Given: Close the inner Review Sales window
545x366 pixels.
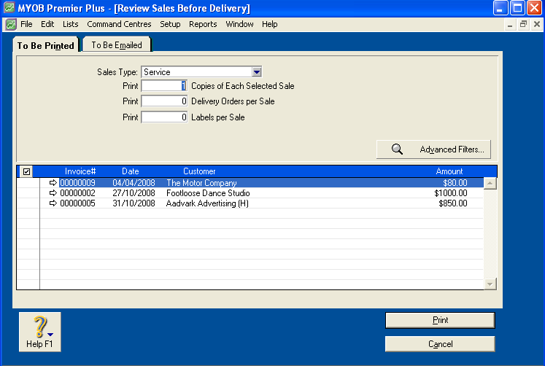Looking at the screenshot, I should point(537,24).
